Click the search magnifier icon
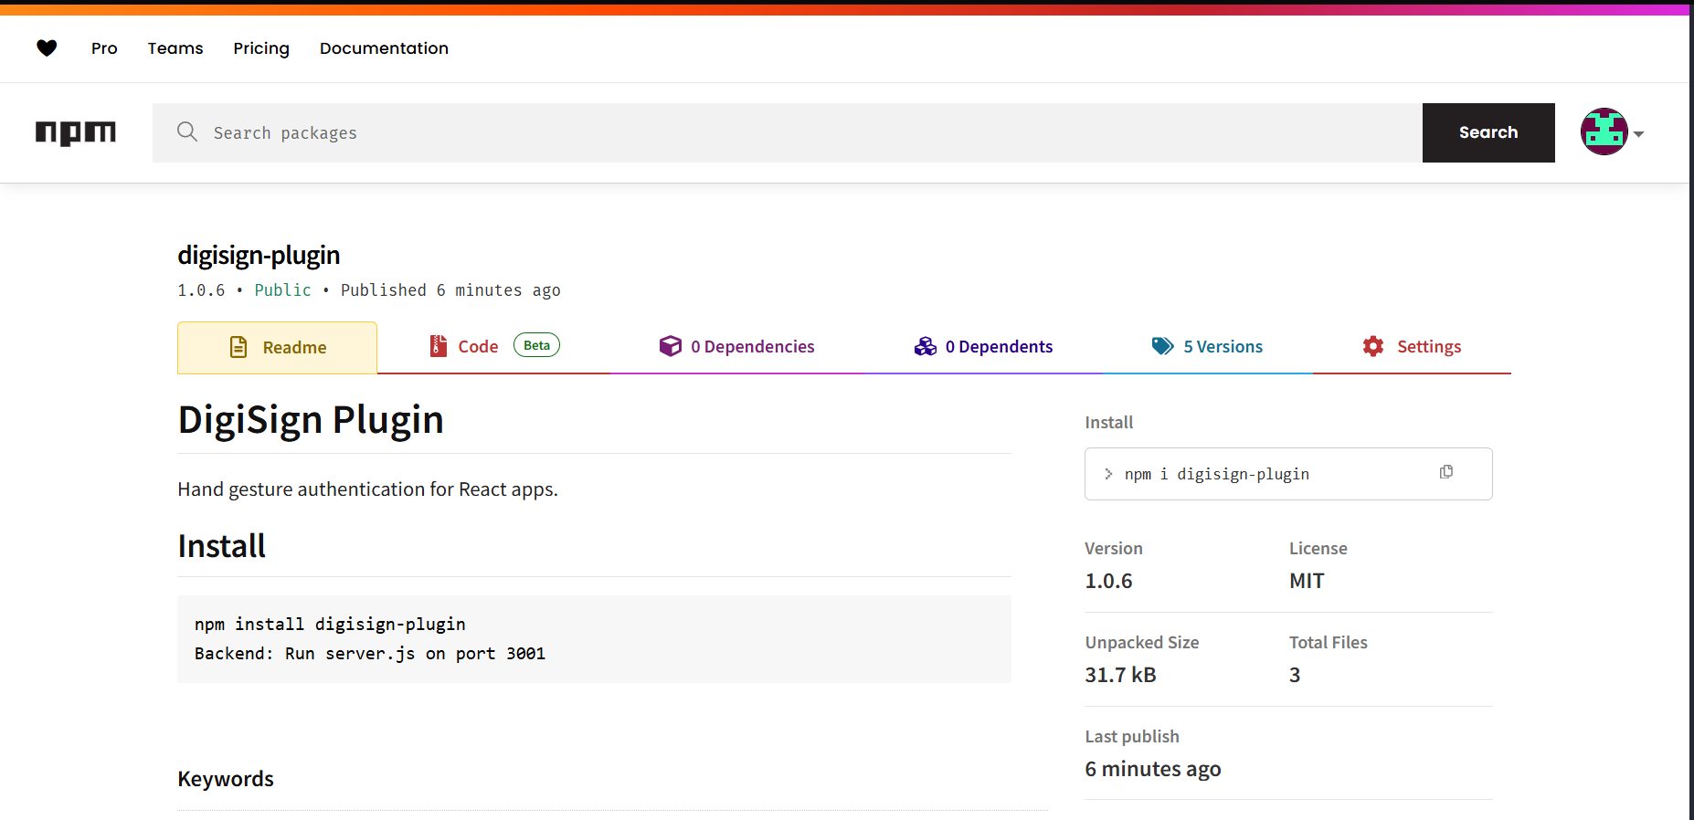Viewport: 1694px width, 820px height. coord(187,131)
